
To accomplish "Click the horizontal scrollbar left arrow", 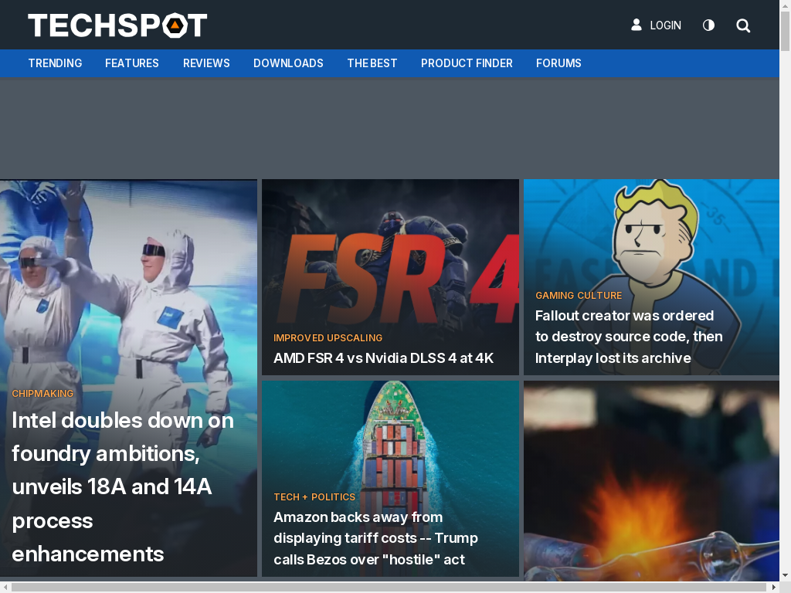I will click(5, 588).
